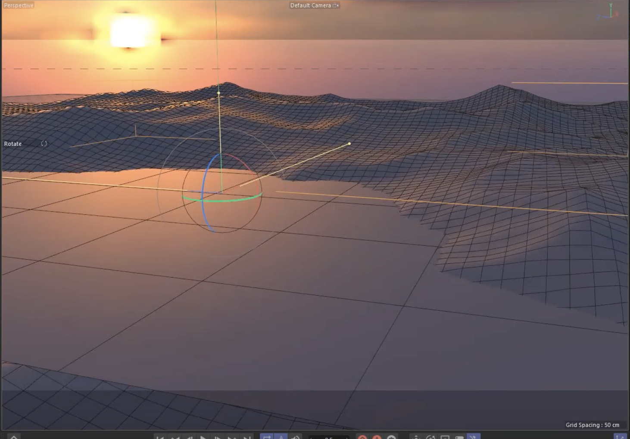The height and width of the screenshot is (439, 630).
Task: Click the Record Active Objects keyframe icon
Action: coord(362,437)
